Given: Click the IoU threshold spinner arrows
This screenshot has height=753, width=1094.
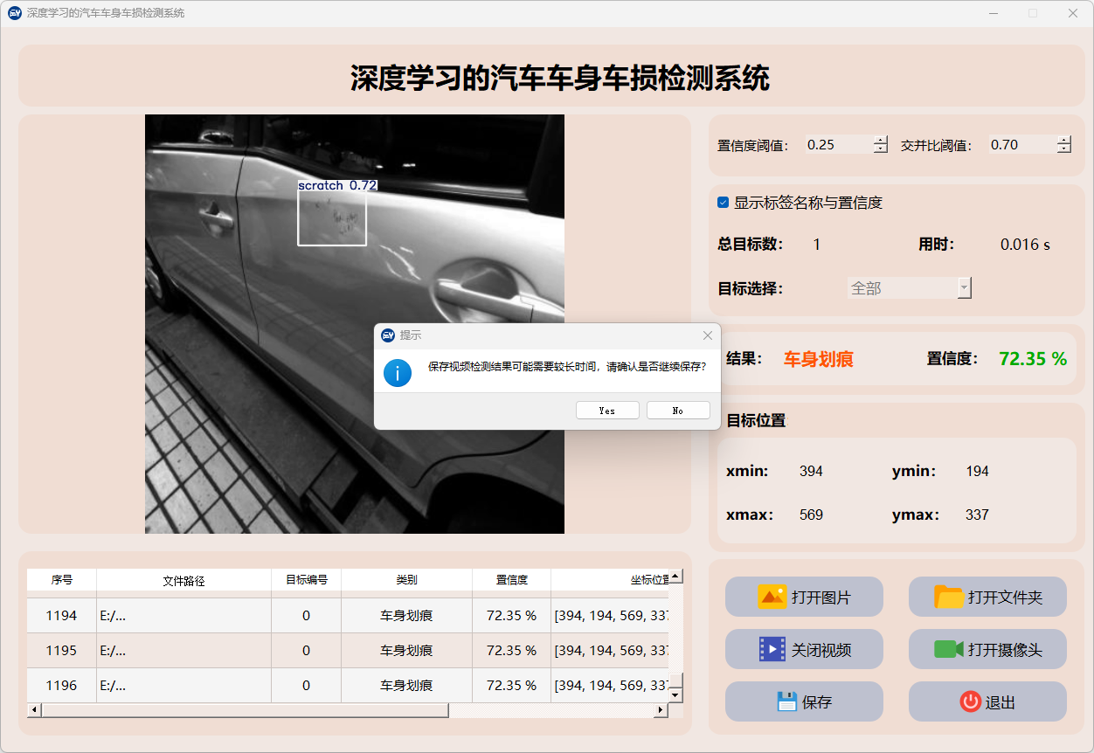Looking at the screenshot, I should [1063, 145].
